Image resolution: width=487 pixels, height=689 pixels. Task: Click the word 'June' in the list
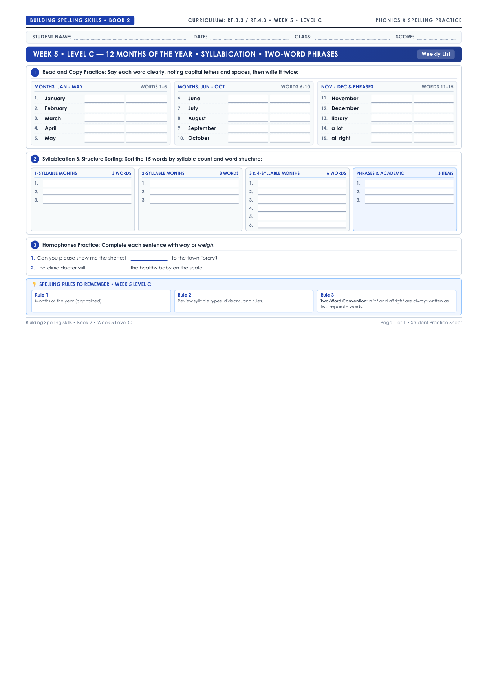tap(194, 99)
